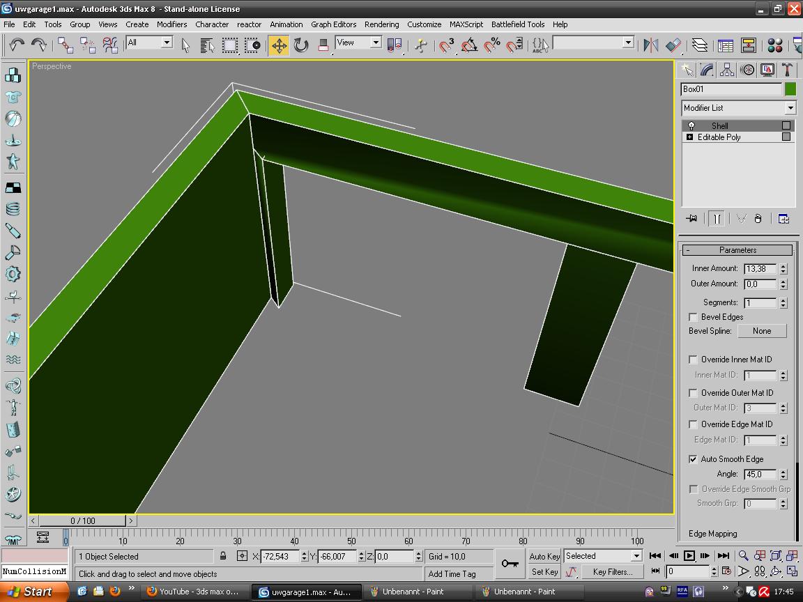Open the Rendering menu

point(381,24)
